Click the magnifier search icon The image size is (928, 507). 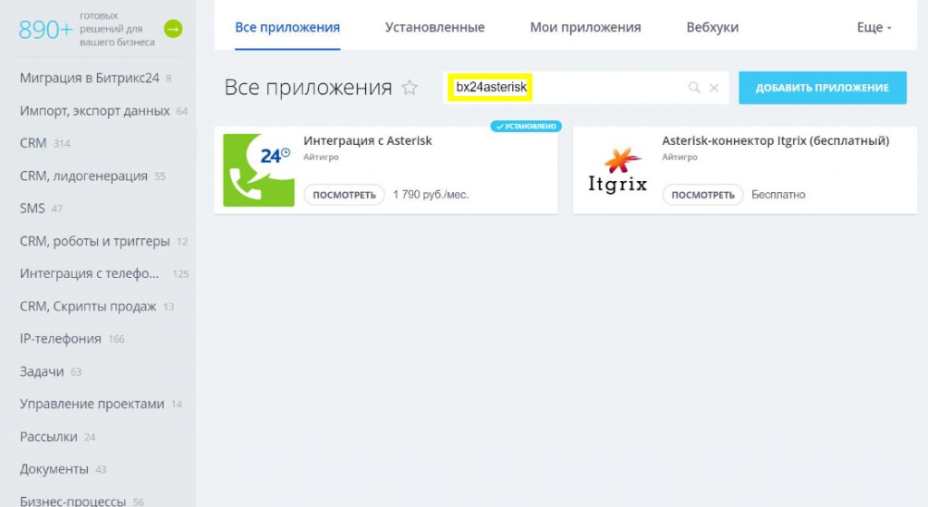click(x=694, y=88)
